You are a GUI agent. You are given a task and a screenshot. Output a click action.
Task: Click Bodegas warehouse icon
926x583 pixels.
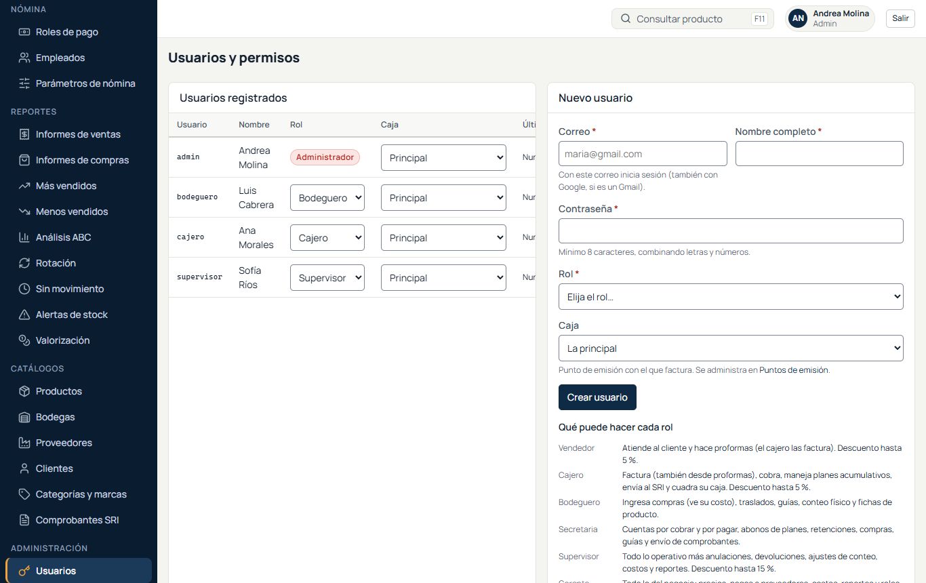point(24,417)
